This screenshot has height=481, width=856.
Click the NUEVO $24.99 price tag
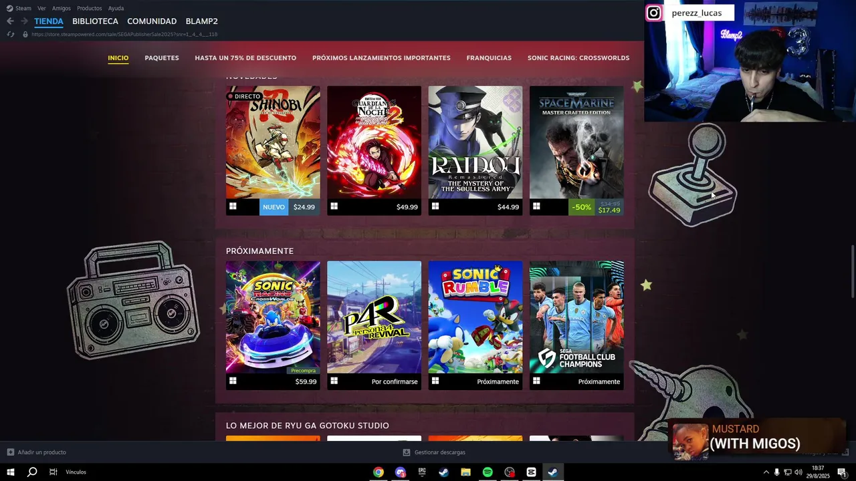coord(290,207)
